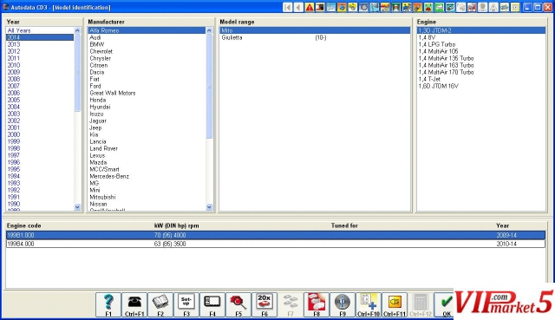555x320 pixels.
Task: Click the Ctrl+F10 add document icon
Action: click(369, 304)
